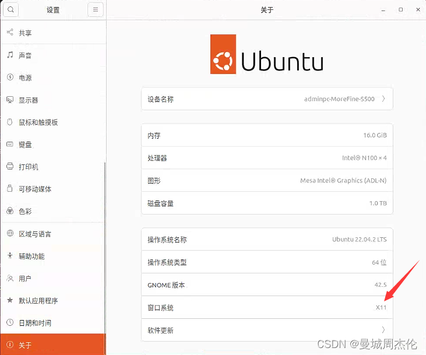The height and width of the screenshot is (355, 426).
Task: Click the 1.0 TB disk capacity value
Action: pos(378,203)
